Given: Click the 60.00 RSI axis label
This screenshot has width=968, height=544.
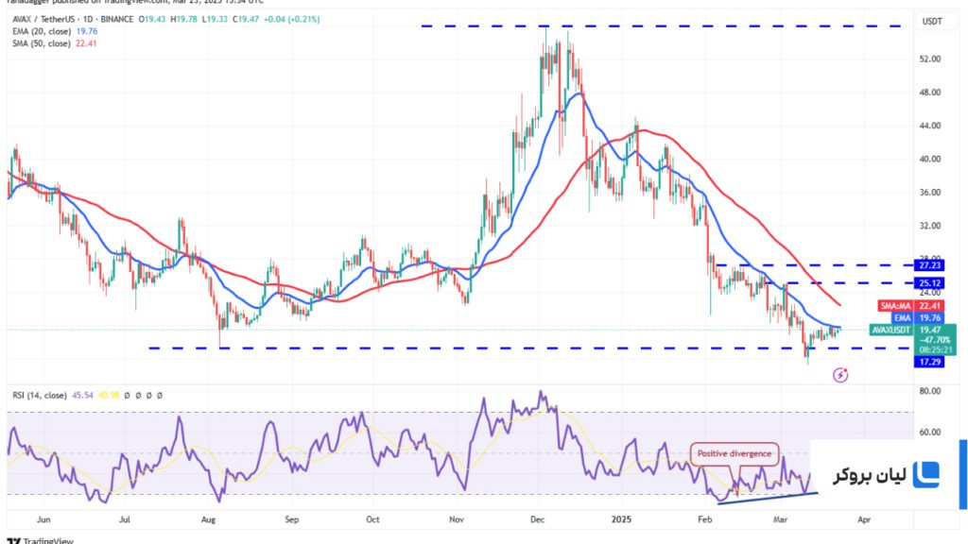Looking at the screenshot, I should (930, 433).
